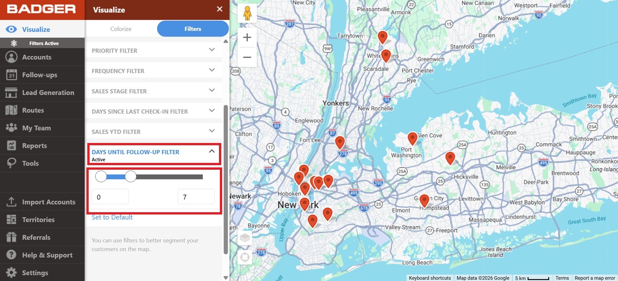Click the pin near Glen Cove
The image size is (618, 281).
412,138
